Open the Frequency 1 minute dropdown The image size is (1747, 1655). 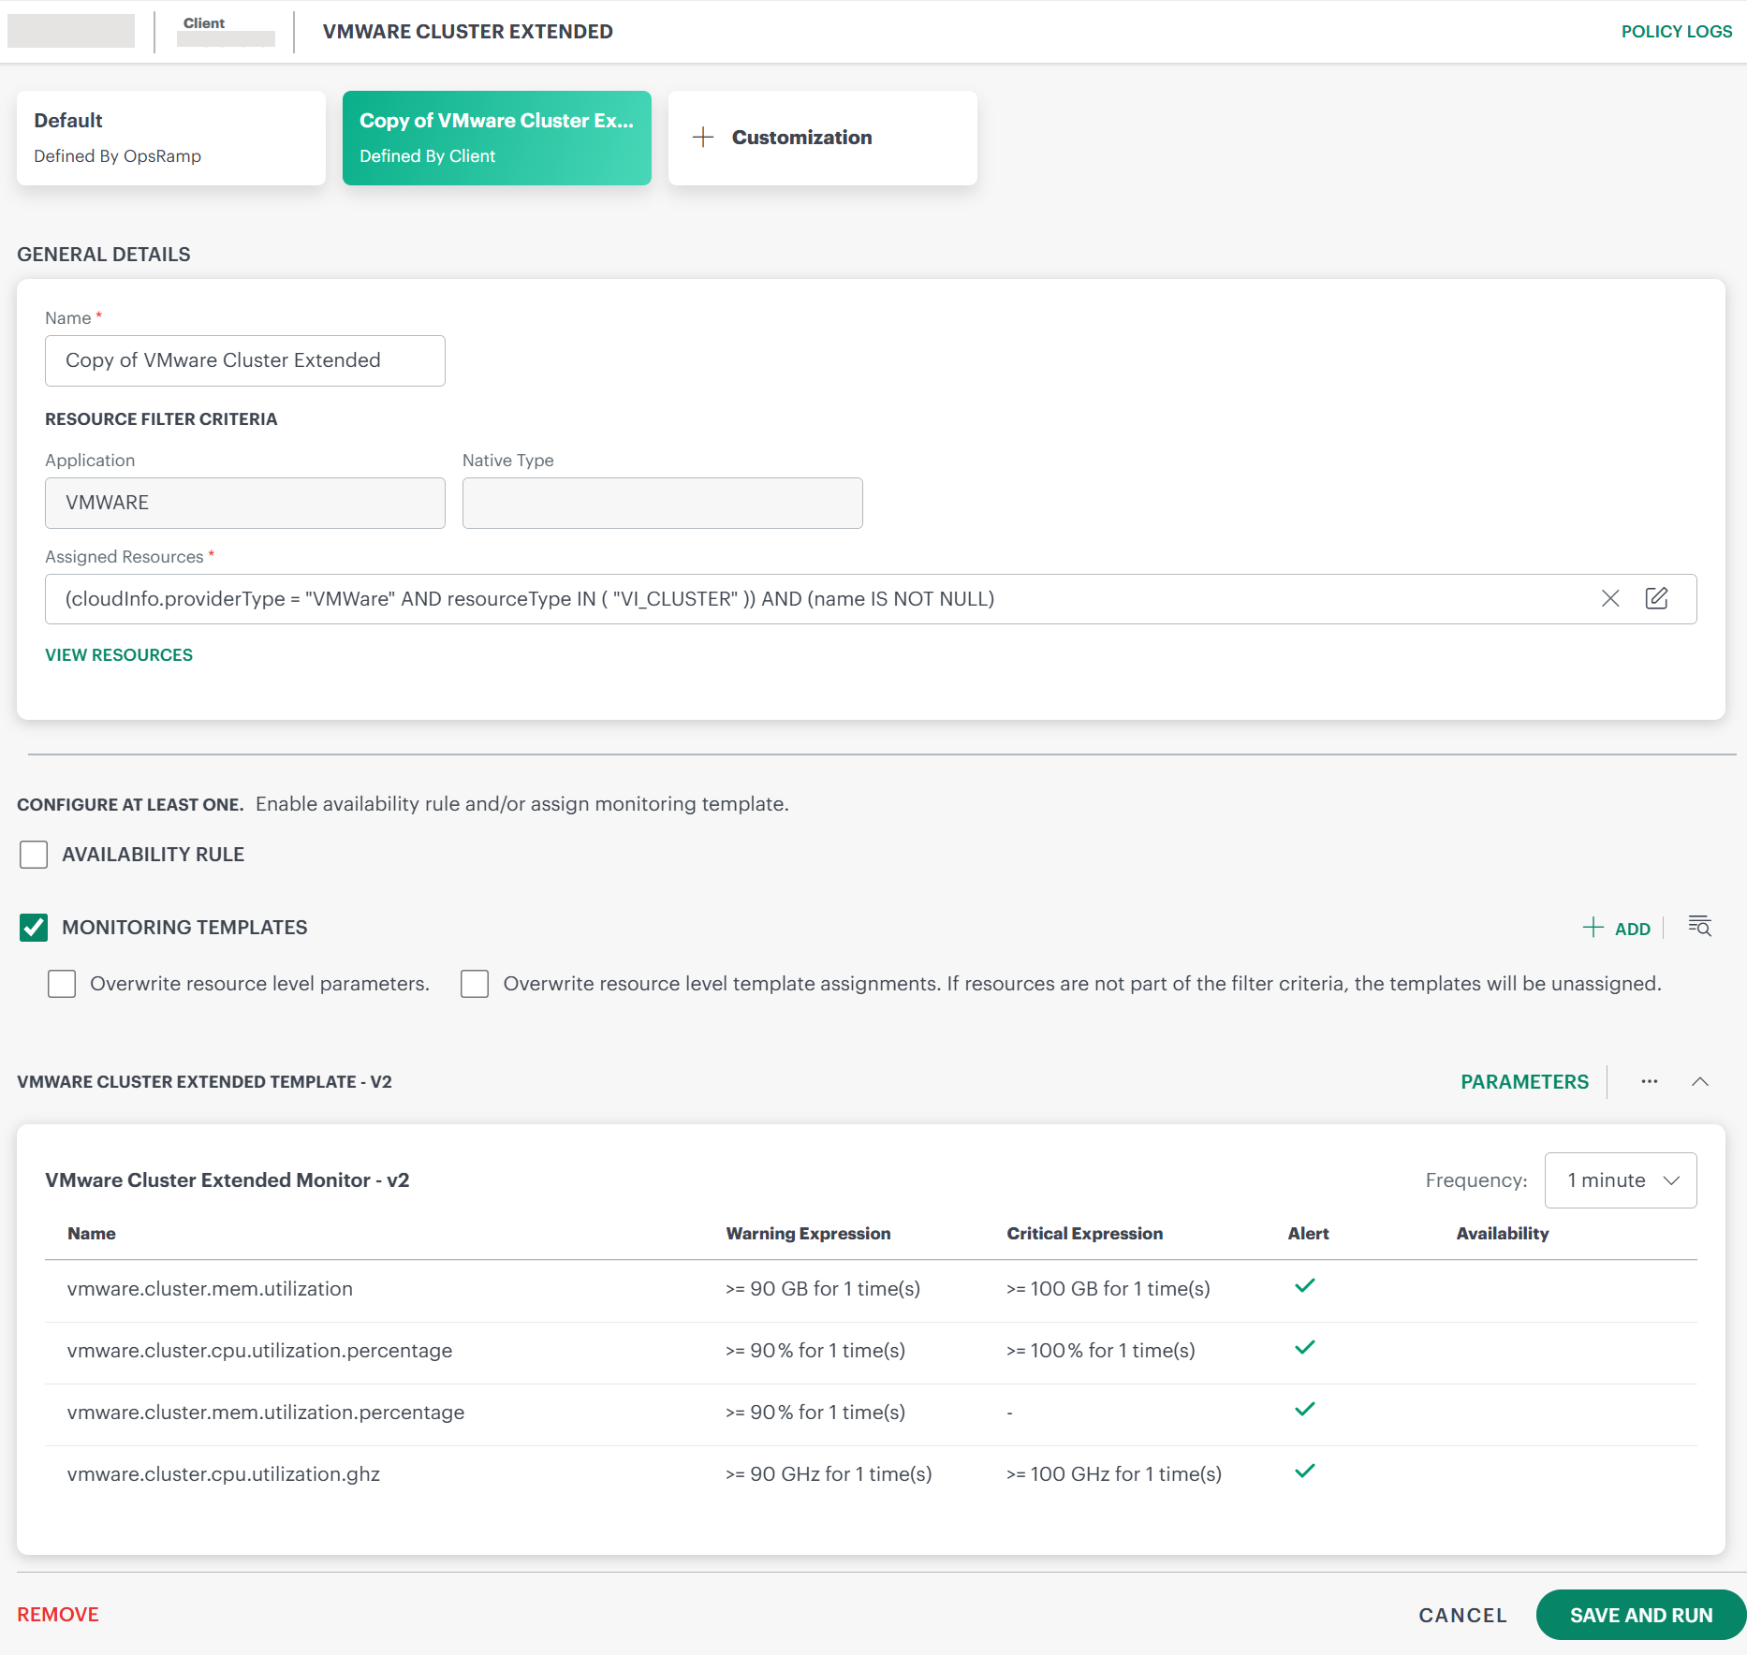[x=1620, y=1180]
